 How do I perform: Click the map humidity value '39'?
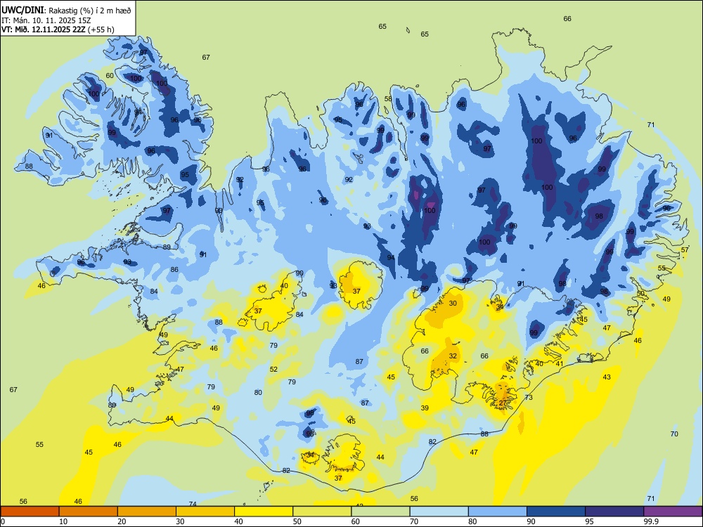(x=425, y=408)
